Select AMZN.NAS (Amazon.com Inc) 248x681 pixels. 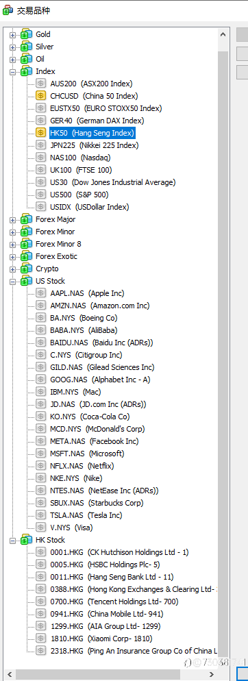(100, 306)
